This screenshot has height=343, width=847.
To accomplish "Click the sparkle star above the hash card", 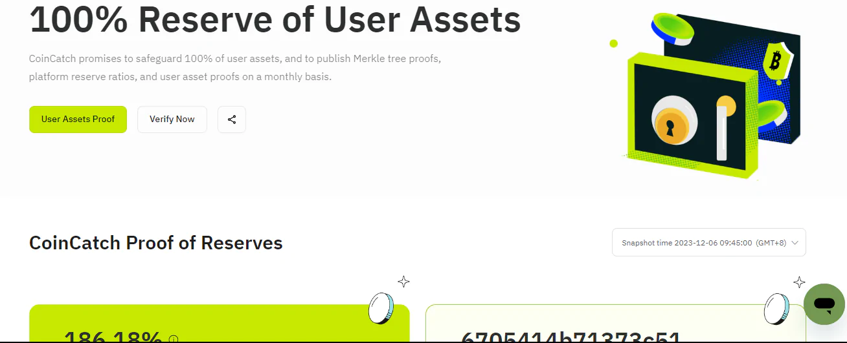I will click(x=799, y=282).
